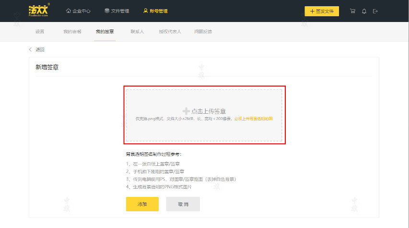Switch to the 设置 tab
This screenshot has width=409, height=228.
tap(40, 32)
